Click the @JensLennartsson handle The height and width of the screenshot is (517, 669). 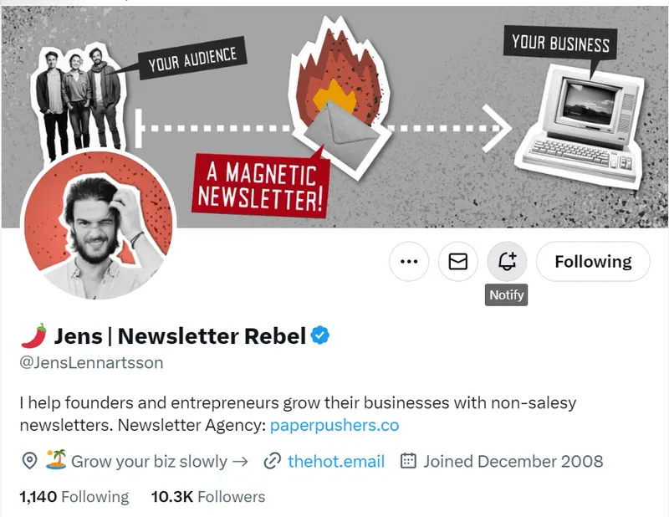point(91,362)
